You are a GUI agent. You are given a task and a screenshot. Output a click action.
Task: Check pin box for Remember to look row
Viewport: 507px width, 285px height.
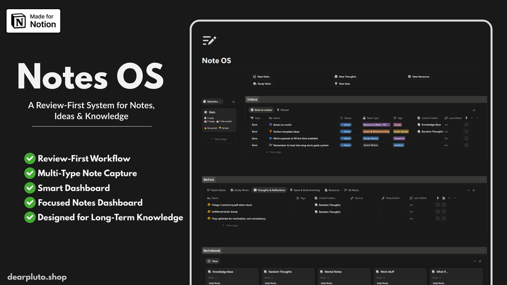tap(466, 145)
